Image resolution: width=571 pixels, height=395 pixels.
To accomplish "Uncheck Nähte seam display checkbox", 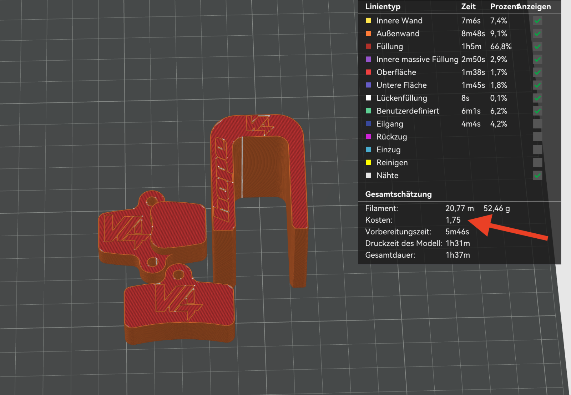I will point(537,175).
